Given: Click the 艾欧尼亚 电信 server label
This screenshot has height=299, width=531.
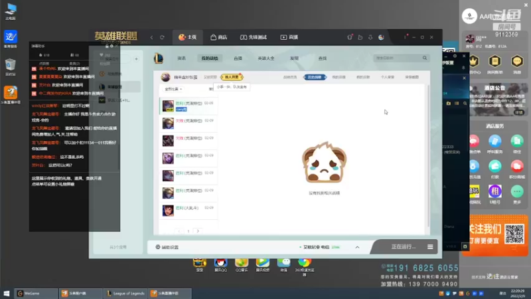Looking at the screenshot, I should (316, 247).
